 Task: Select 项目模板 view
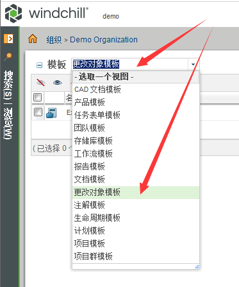coord(136,243)
